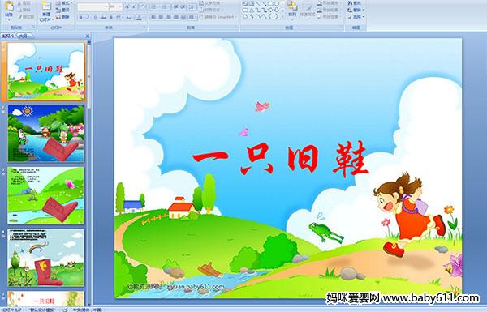The image size is (487, 312).
Task: Toggle Underline formatting in the ribbon
Action: click(x=95, y=18)
